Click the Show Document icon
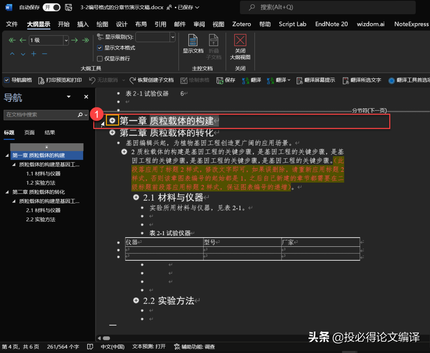This screenshot has height=353, width=430. tap(193, 43)
